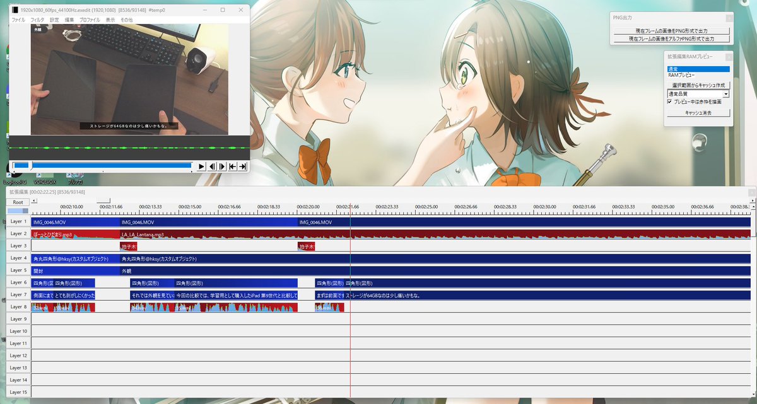The height and width of the screenshot is (404, 757).
Task: Select the とても剥がしにくかった text clip
Action: pyautogui.click(x=74, y=295)
